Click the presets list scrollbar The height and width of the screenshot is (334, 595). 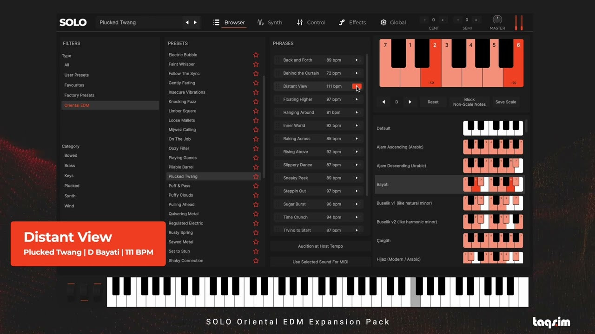(264, 128)
